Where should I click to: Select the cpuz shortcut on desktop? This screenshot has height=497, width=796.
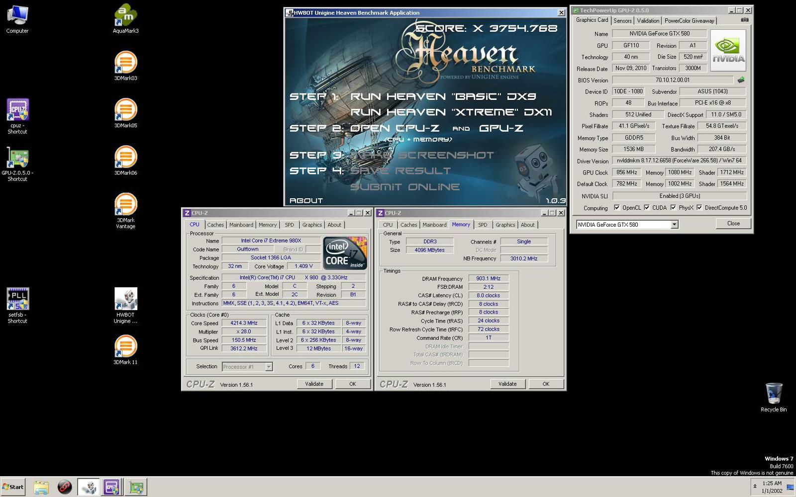coord(17,116)
